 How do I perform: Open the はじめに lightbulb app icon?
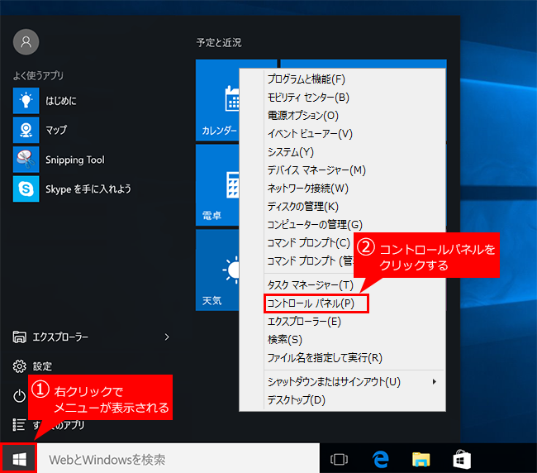(x=26, y=100)
